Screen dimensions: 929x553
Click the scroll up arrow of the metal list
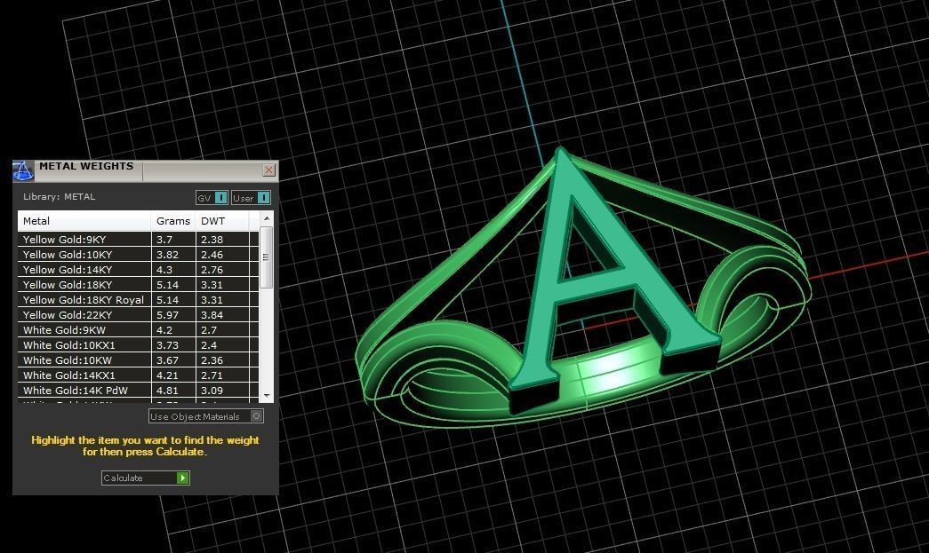267,218
